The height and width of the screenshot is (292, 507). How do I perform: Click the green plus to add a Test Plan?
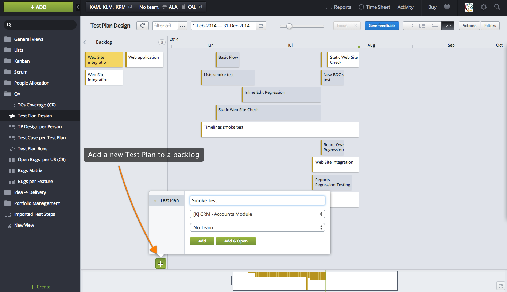pos(160,264)
